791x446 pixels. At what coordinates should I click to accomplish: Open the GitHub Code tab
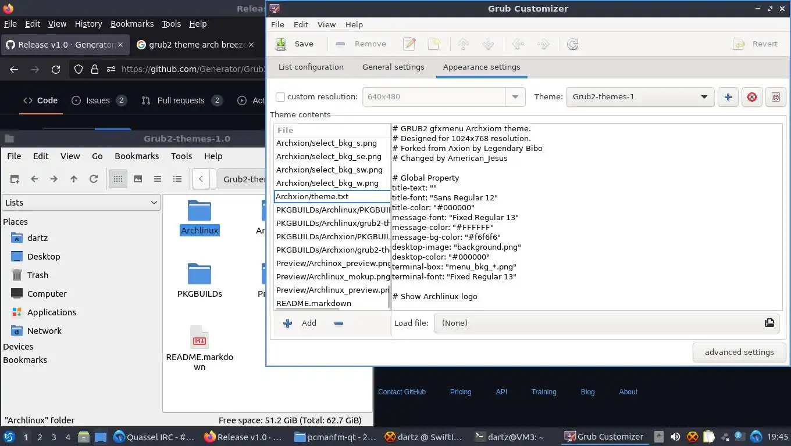point(40,100)
